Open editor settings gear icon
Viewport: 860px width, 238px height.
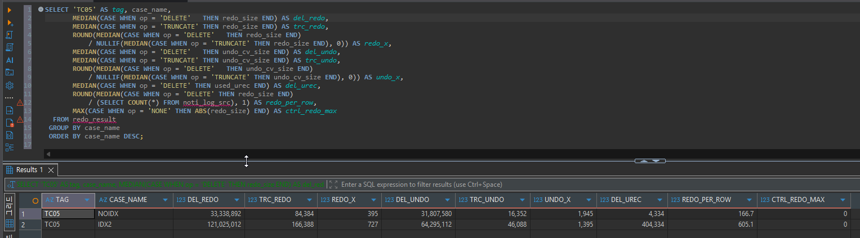[9, 86]
